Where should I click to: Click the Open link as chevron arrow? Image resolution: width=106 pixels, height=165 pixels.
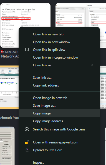coord(92,65)
